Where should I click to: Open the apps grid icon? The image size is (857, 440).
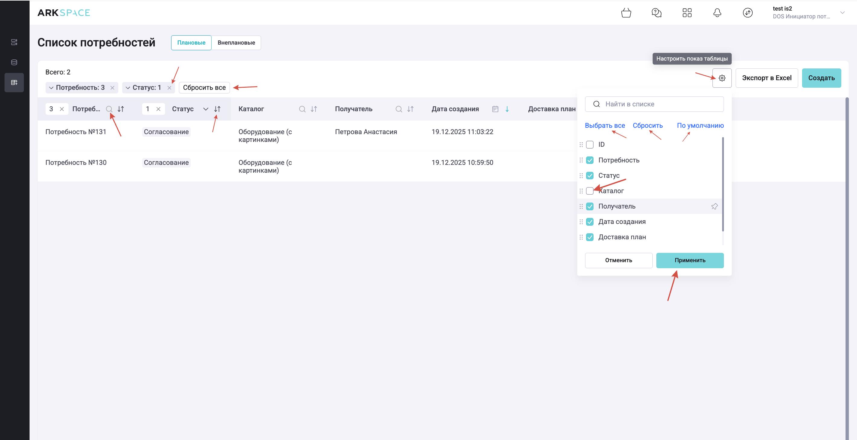click(x=687, y=13)
